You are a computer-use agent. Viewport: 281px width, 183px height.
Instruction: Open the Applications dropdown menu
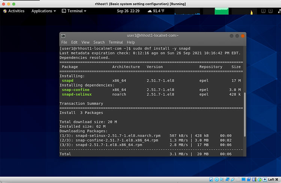click(x=43, y=11)
